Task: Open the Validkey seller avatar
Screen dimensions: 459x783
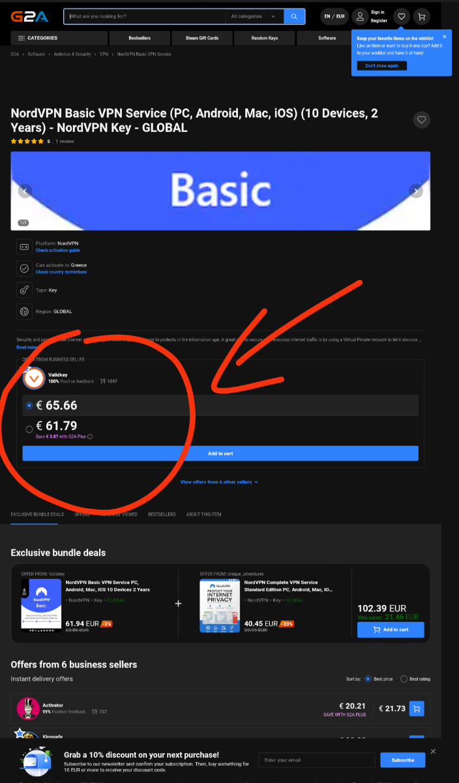Action: 33,378
